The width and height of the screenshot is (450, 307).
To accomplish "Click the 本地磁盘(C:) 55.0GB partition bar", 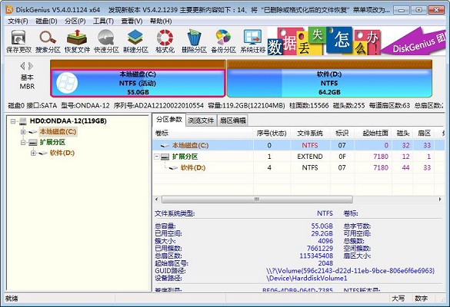I will pyautogui.click(x=138, y=83).
